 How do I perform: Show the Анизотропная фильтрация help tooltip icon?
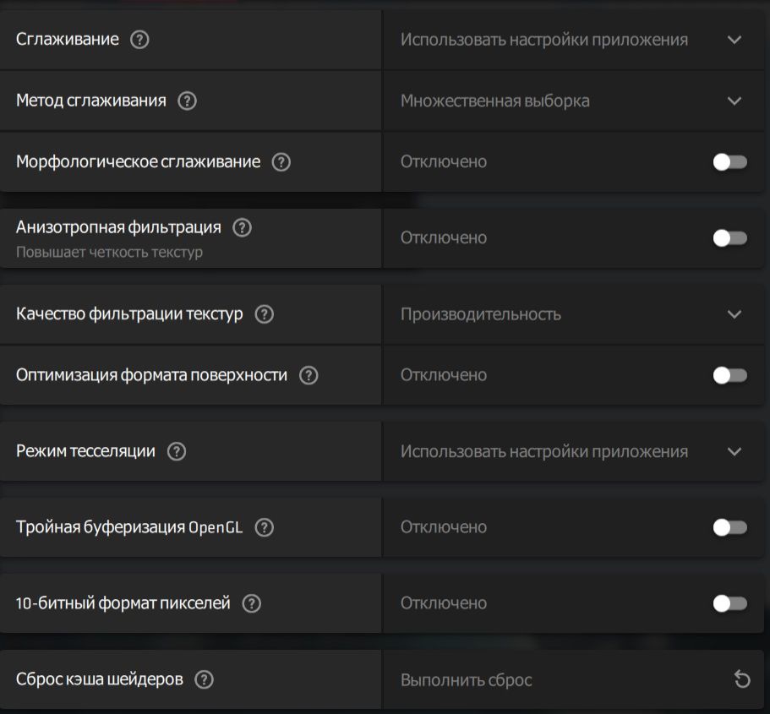[x=243, y=227]
